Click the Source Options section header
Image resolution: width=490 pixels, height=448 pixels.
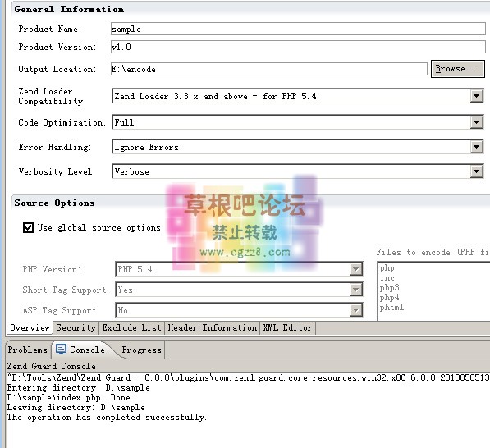(54, 203)
